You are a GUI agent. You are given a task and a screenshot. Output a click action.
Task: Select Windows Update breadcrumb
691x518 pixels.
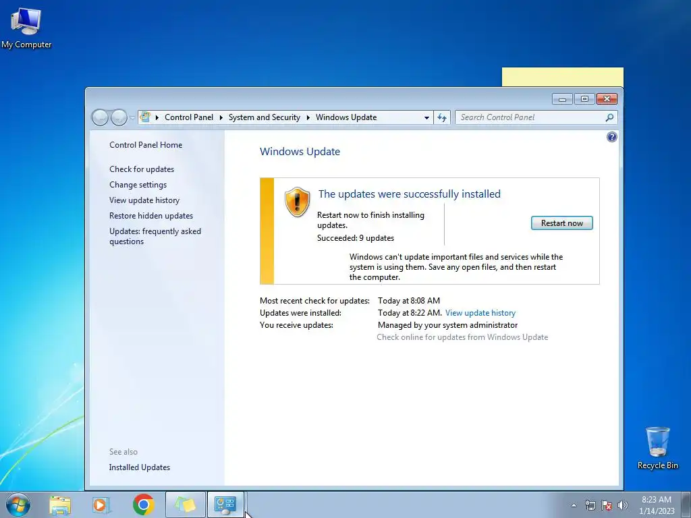[346, 117]
